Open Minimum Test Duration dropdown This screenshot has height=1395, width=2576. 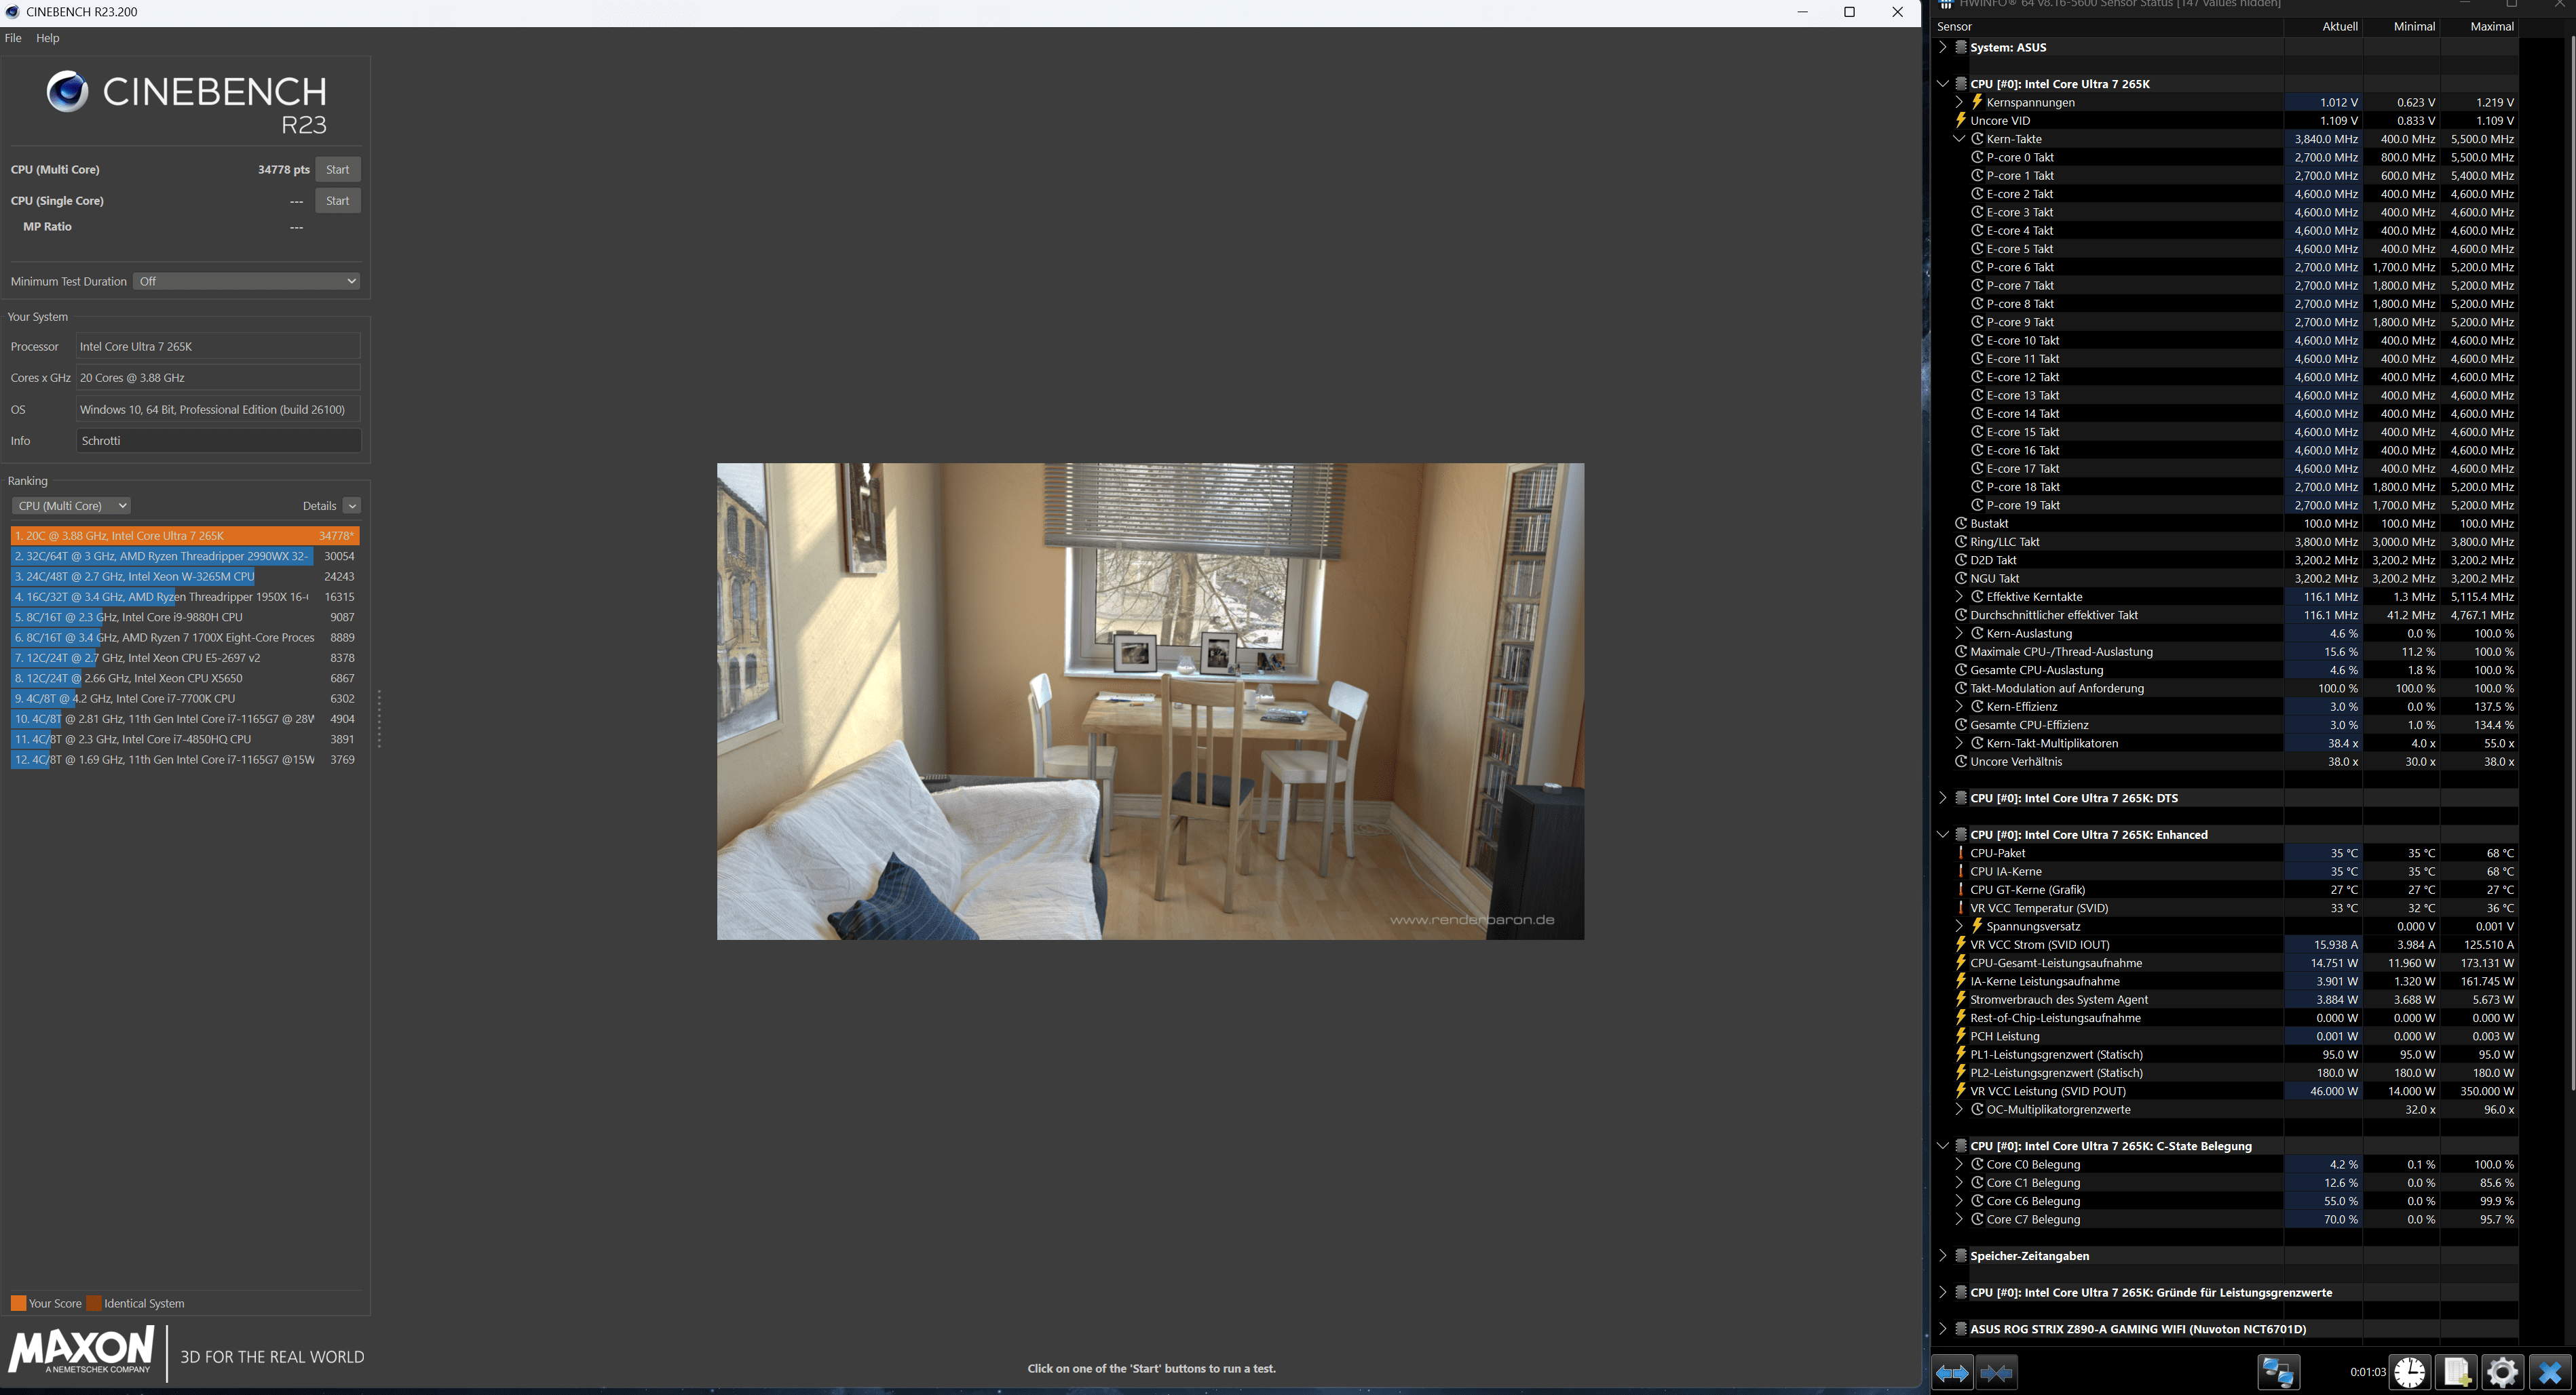click(246, 282)
